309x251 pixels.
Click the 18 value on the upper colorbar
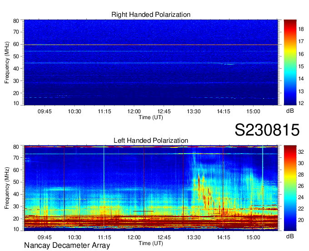coord(301,29)
